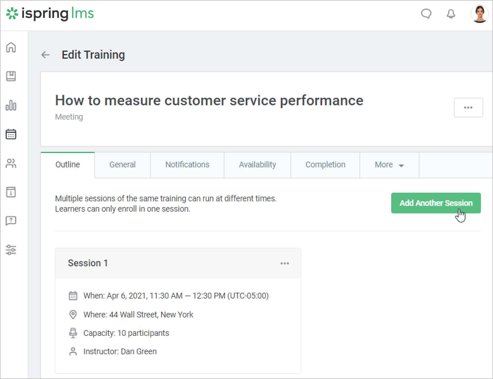
Task: Click the iSpring LMS logo
Action: pyautogui.click(x=50, y=14)
